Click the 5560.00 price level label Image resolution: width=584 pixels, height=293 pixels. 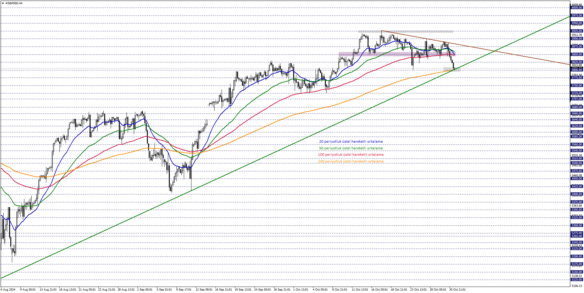(577, 145)
